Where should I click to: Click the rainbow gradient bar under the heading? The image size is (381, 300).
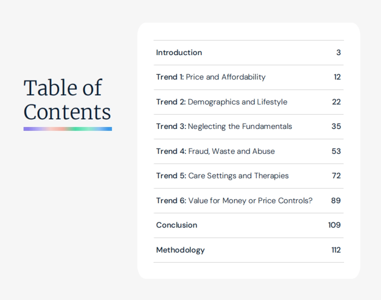pos(68,129)
